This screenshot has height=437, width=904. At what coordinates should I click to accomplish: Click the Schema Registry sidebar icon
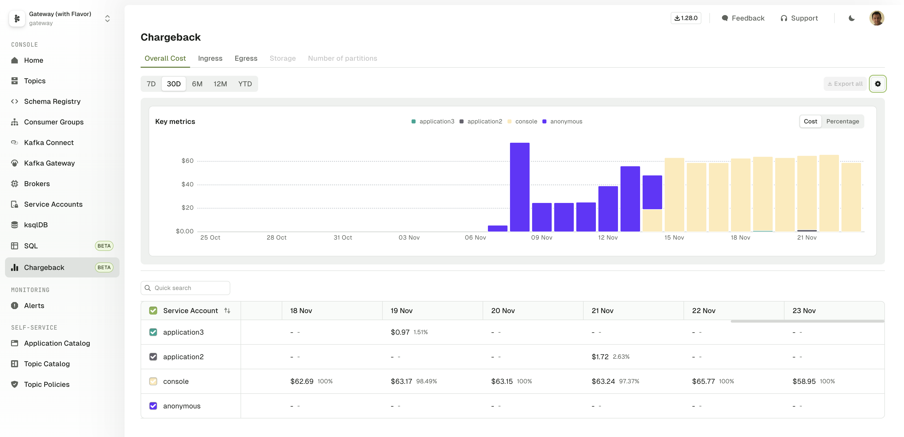(15, 101)
